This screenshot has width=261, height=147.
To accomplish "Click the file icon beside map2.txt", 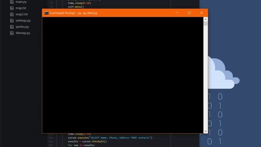I will [x=12, y=14].
